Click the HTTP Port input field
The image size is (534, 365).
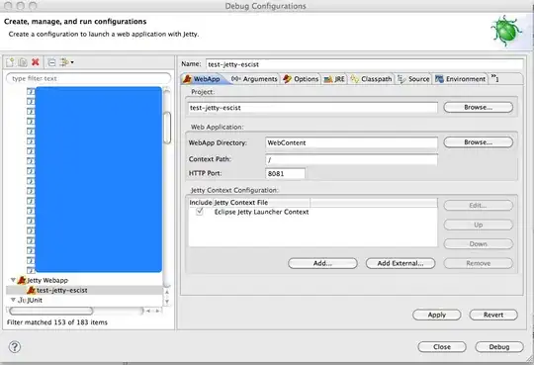286,173
